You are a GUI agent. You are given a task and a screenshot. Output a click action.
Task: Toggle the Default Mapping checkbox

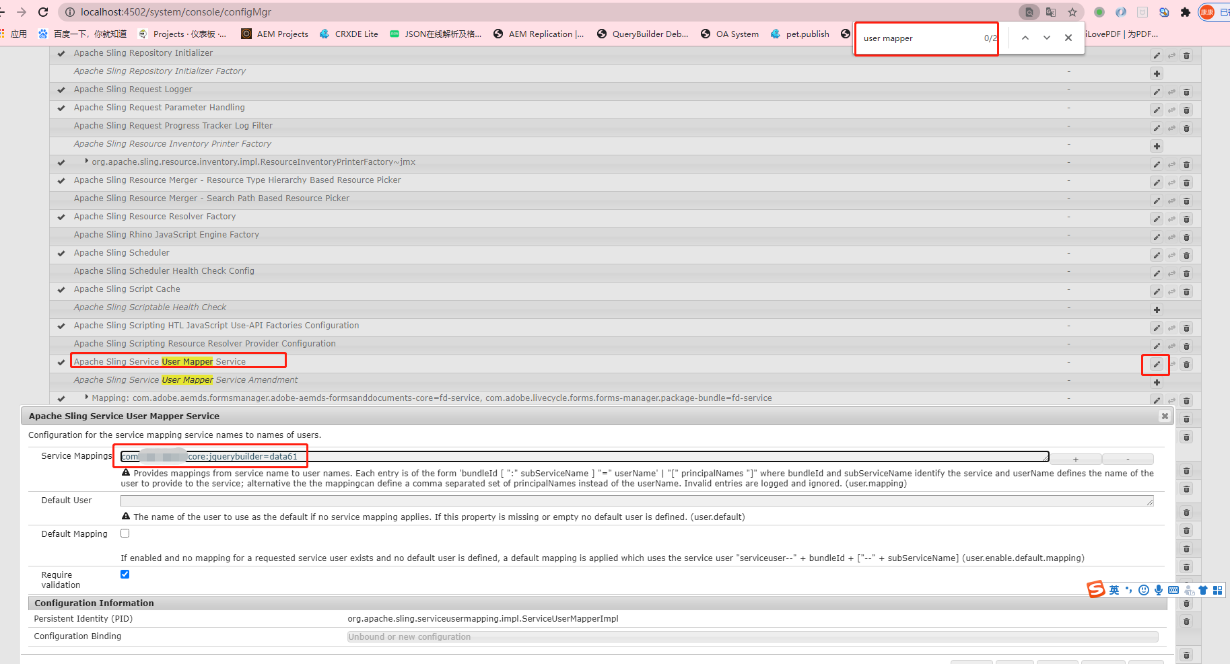pos(125,533)
